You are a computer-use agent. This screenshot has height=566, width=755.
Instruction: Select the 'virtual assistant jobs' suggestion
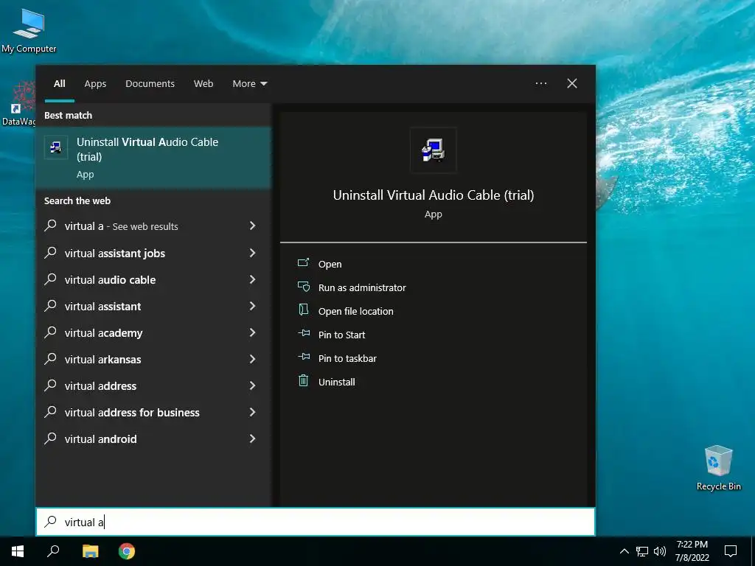[153, 254]
